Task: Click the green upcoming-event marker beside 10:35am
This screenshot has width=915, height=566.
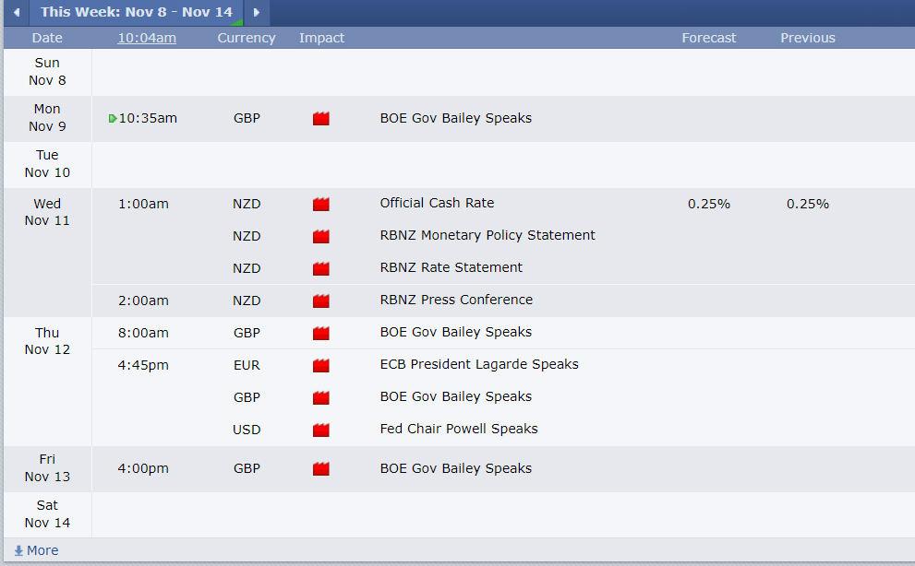Action: 113,118
